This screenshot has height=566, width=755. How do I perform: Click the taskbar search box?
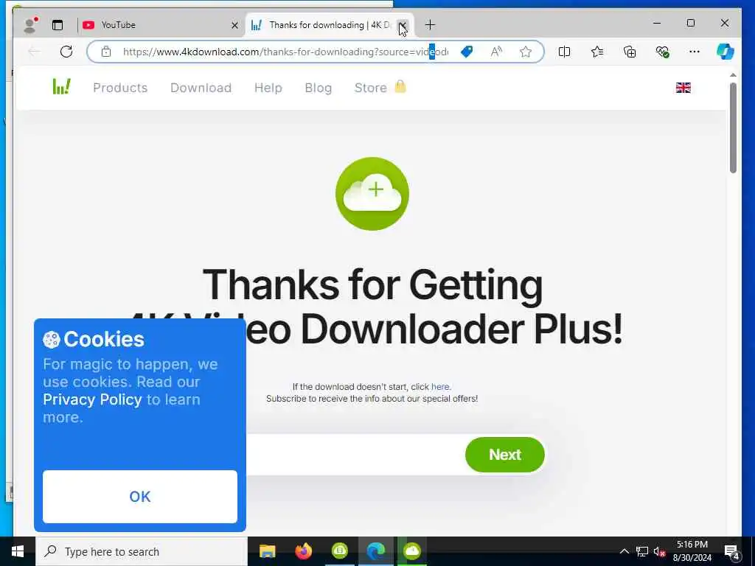pyautogui.click(x=142, y=551)
